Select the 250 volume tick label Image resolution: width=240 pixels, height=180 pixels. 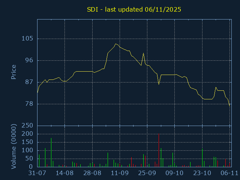27,126
